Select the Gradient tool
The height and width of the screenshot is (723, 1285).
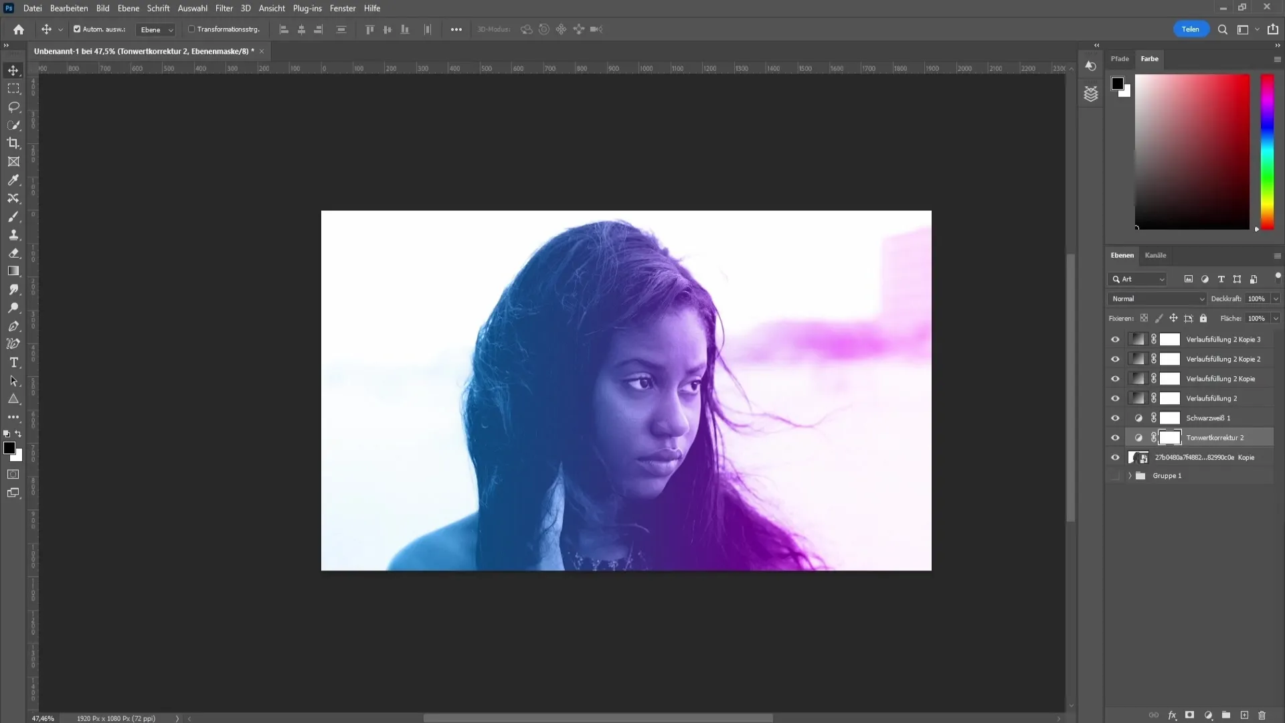[13, 271]
